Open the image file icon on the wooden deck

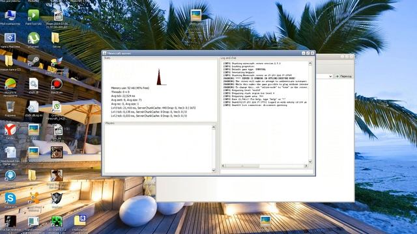265,221
